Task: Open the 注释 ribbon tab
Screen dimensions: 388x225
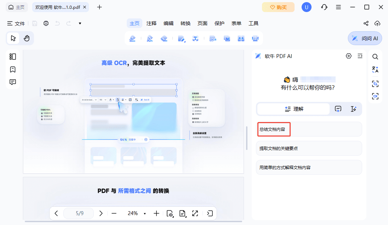Action: (152, 23)
